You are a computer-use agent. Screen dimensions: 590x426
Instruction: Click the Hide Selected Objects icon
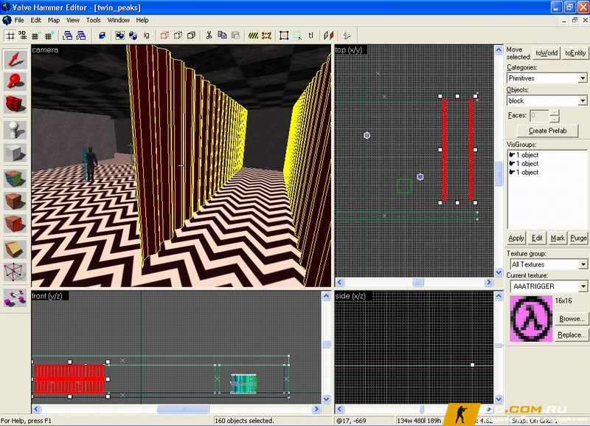(x=164, y=35)
